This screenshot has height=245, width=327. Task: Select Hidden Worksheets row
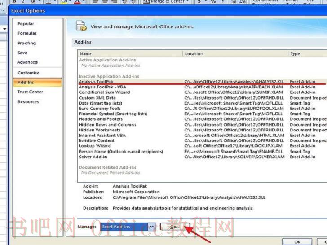(202, 130)
